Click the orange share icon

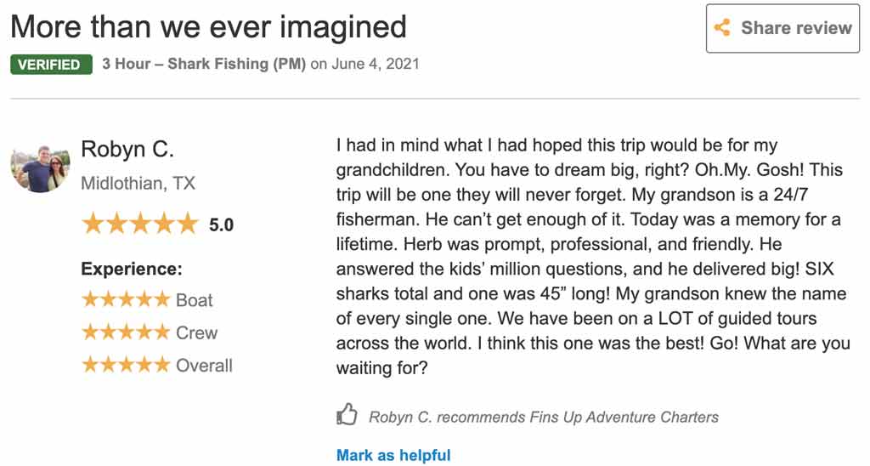pos(722,28)
